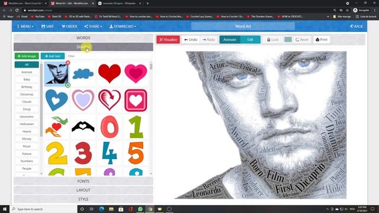
Task: Select the teal number 4 shape
Action: coord(110,153)
